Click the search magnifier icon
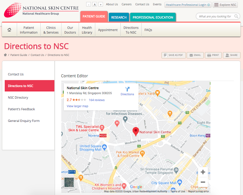This screenshot has width=243, height=195. pyautogui.click(x=236, y=16)
